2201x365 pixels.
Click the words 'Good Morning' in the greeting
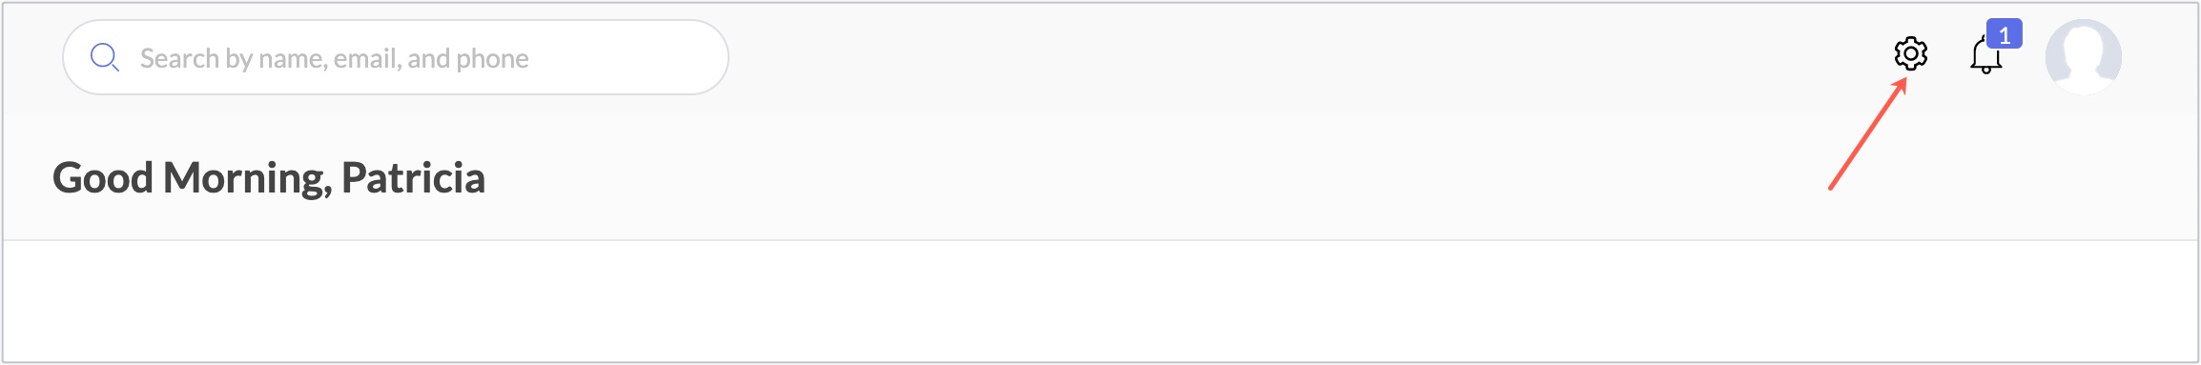coord(190,178)
